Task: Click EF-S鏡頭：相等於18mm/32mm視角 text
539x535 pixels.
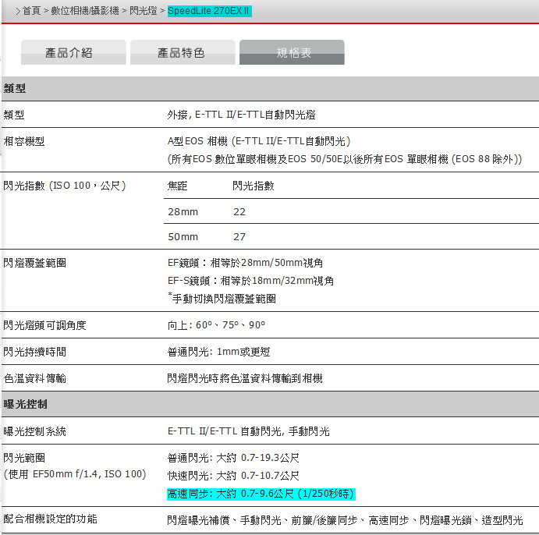Action: pyautogui.click(x=250, y=281)
